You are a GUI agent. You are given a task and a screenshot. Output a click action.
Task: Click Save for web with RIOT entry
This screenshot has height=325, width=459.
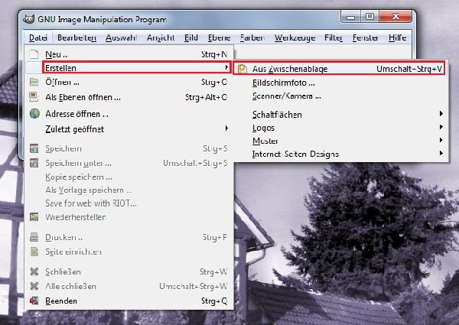pyautogui.click(x=129, y=203)
